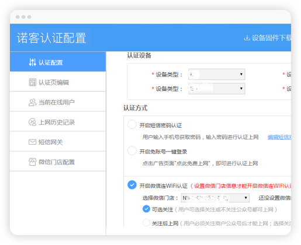Image resolution: width=301 pixels, height=245 pixels.
Task: Click the 认证页编辑 page icon
Action: 32,82
